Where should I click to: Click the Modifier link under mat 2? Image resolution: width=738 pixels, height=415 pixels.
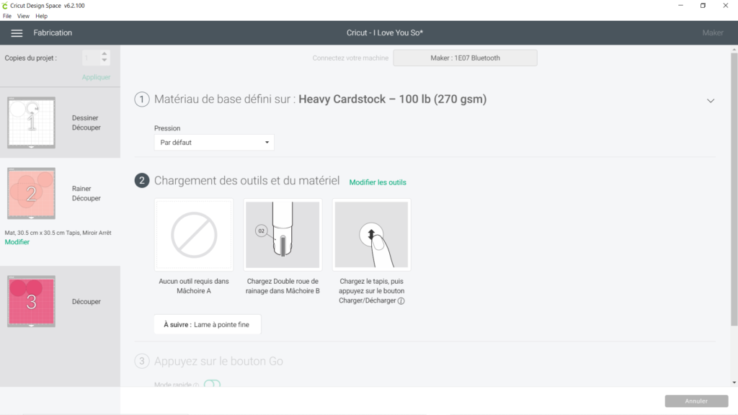click(17, 242)
